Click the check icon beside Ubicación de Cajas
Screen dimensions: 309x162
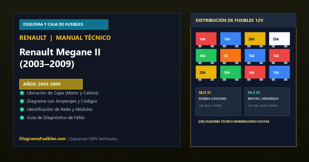pos(22,93)
